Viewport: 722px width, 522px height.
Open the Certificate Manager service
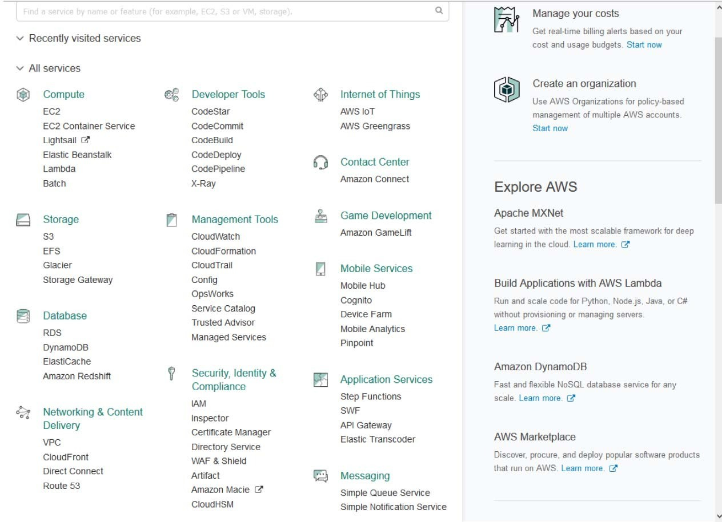coord(231,432)
